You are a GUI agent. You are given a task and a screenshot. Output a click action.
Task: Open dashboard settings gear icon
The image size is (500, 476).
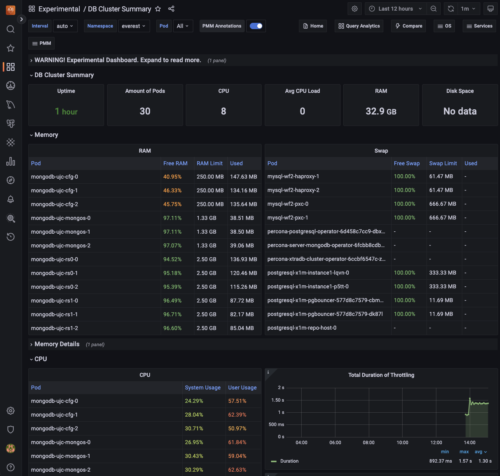(x=355, y=9)
